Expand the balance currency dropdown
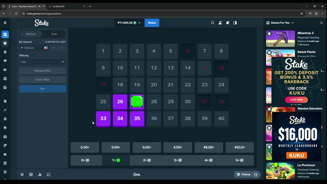This screenshot has width=327, height=184. 140,23
